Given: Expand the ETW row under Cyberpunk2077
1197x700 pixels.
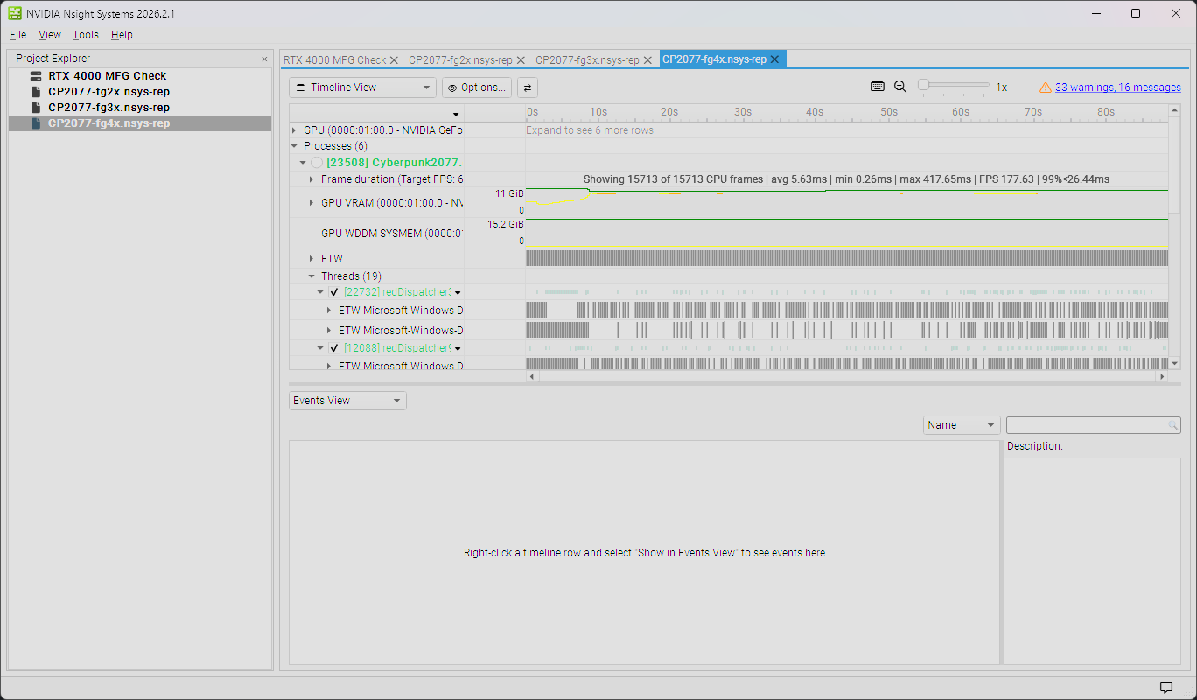Looking at the screenshot, I should click(311, 259).
